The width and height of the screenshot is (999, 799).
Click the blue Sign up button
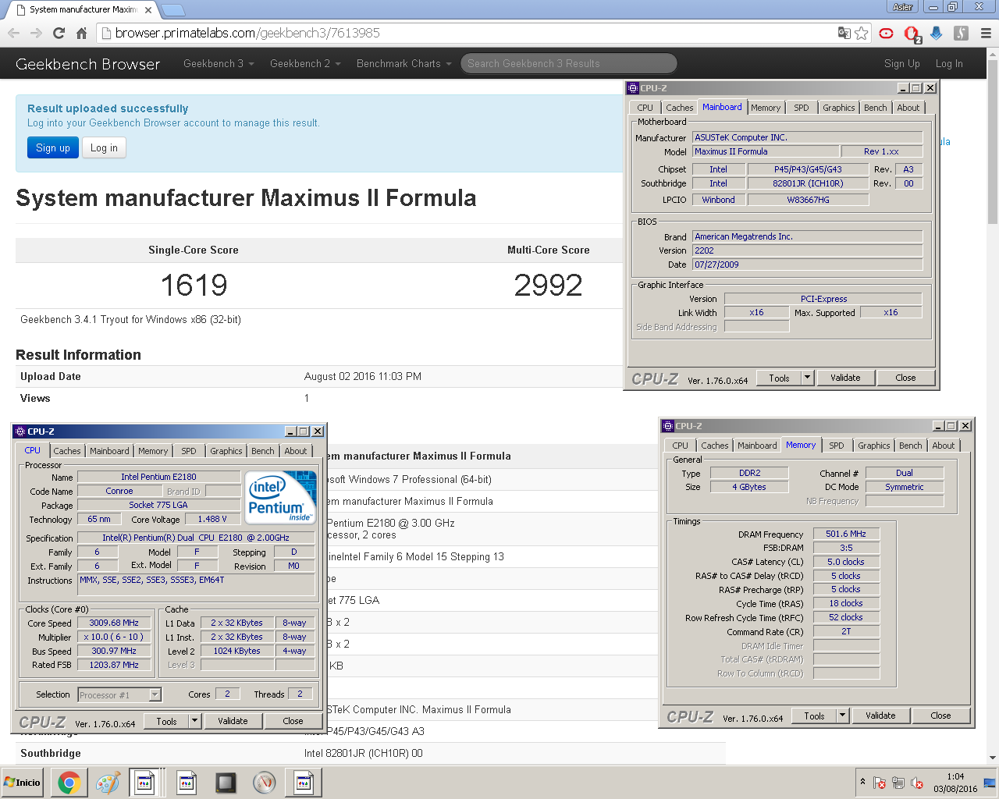click(53, 147)
